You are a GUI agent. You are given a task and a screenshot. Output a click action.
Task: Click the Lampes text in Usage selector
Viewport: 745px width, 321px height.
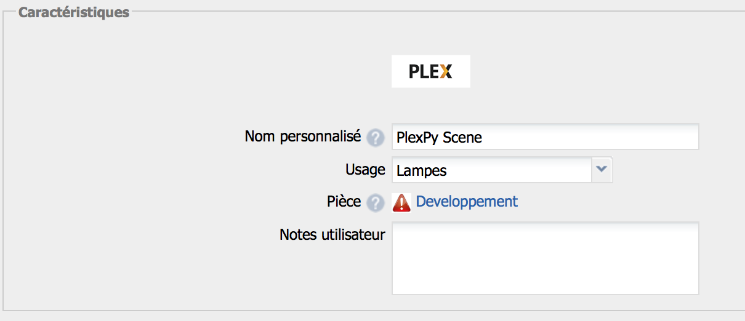point(422,171)
